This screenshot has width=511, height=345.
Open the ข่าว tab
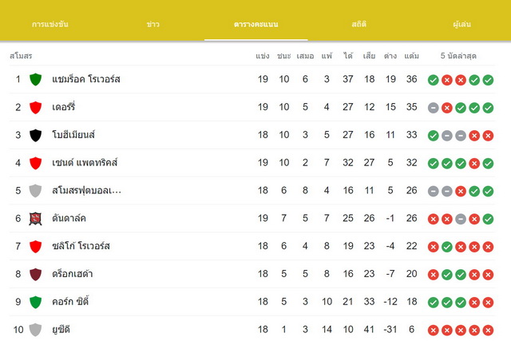[153, 24]
